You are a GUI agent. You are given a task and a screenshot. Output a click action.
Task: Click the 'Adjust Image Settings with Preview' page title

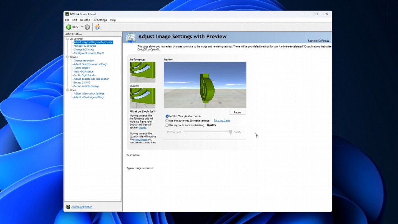click(182, 36)
